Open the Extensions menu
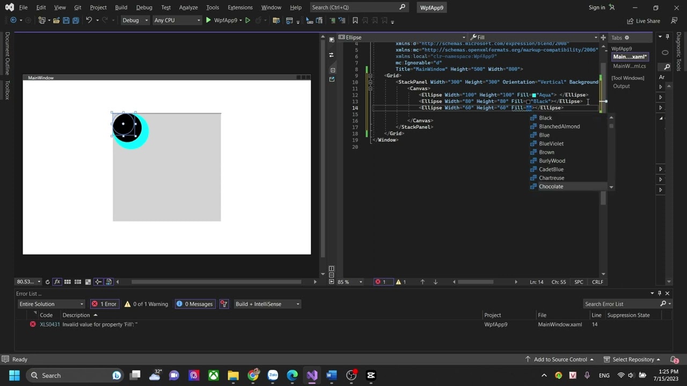The height and width of the screenshot is (386, 687). click(240, 8)
